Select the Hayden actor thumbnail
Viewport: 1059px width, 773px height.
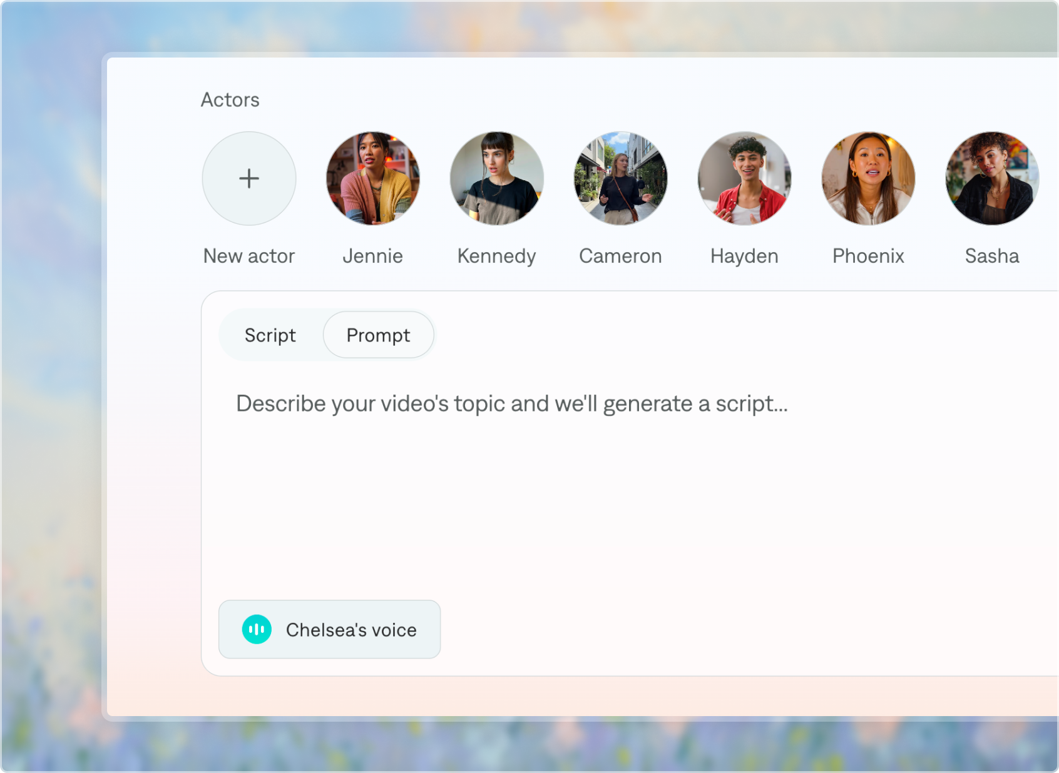point(745,178)
